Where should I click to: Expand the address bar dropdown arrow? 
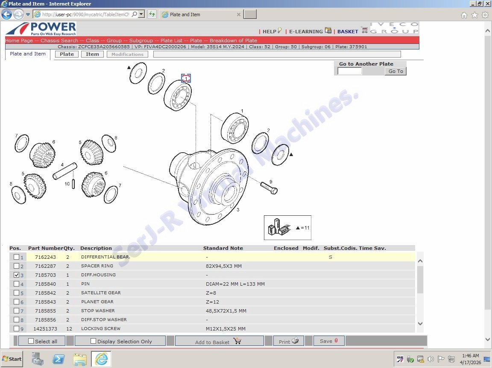(141, 14)
